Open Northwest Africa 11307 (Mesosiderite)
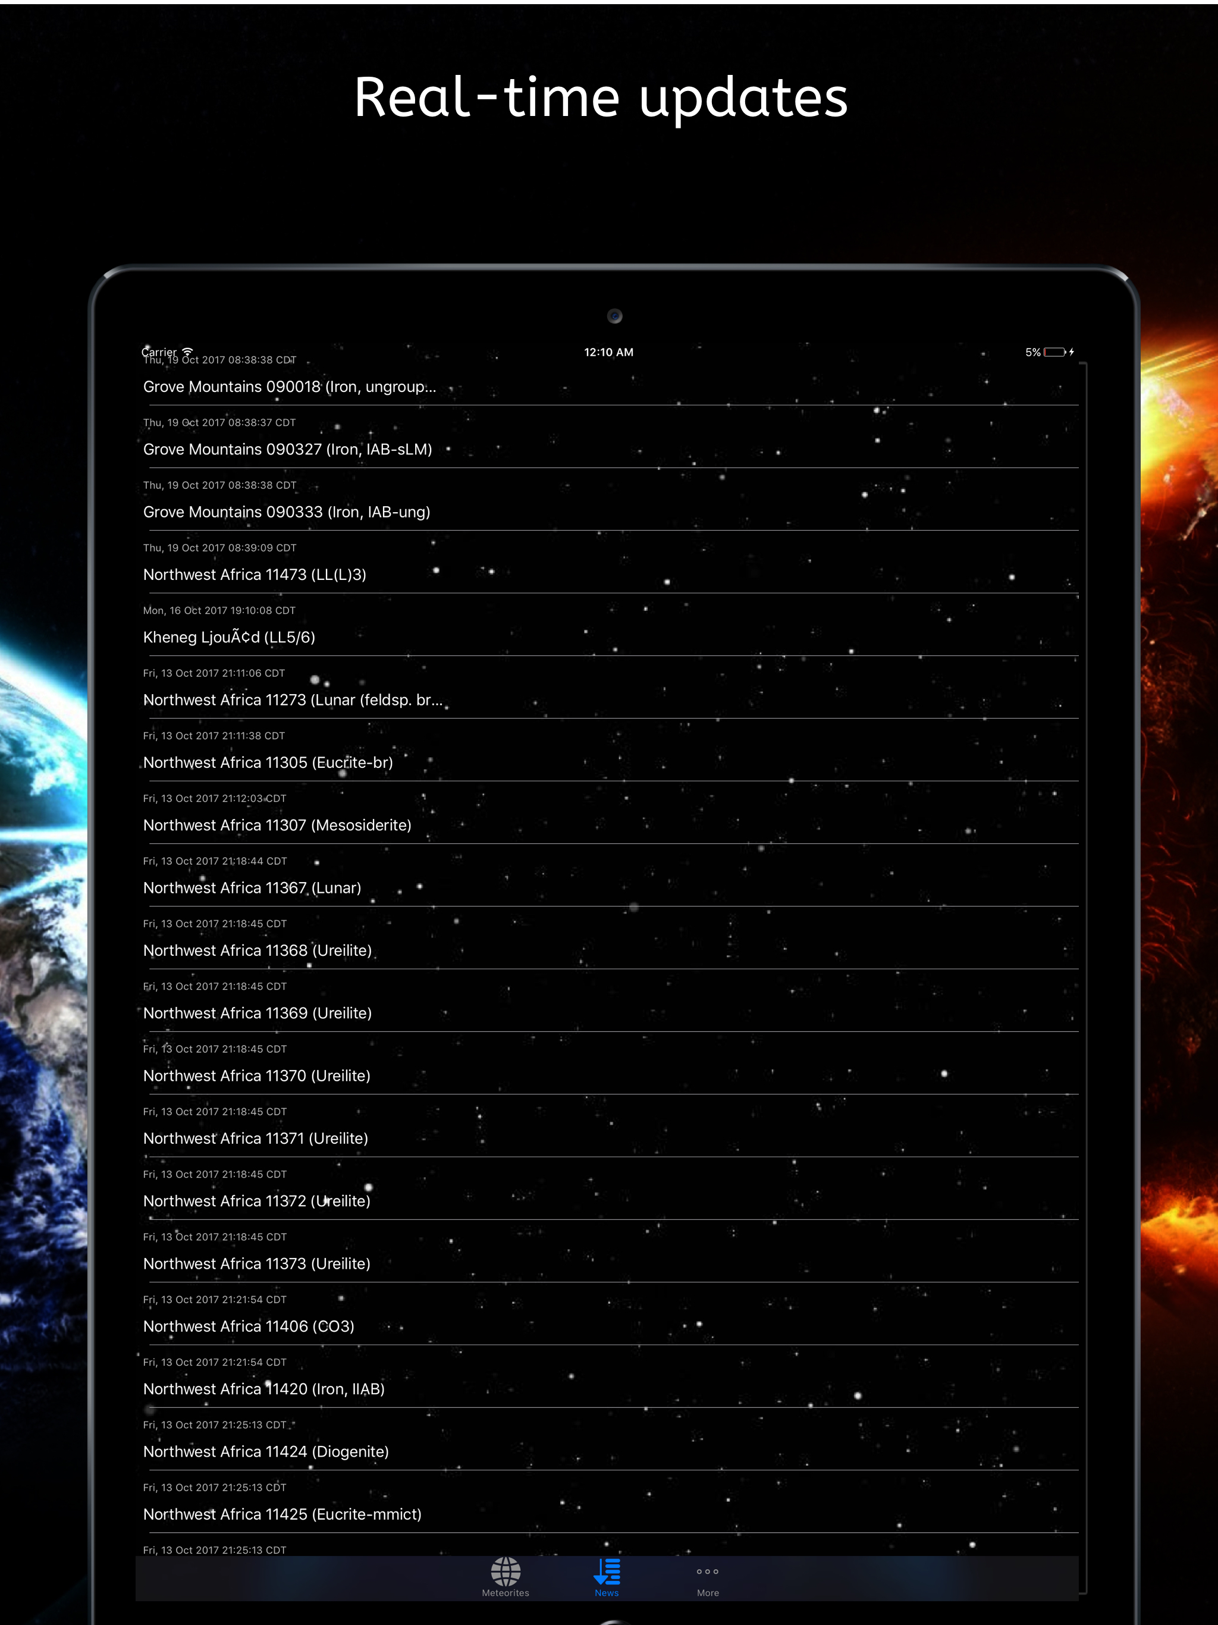 coord(277,825)
